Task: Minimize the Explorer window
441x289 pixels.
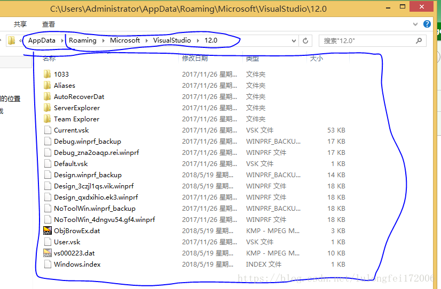Action: click(x=388, y=7)
